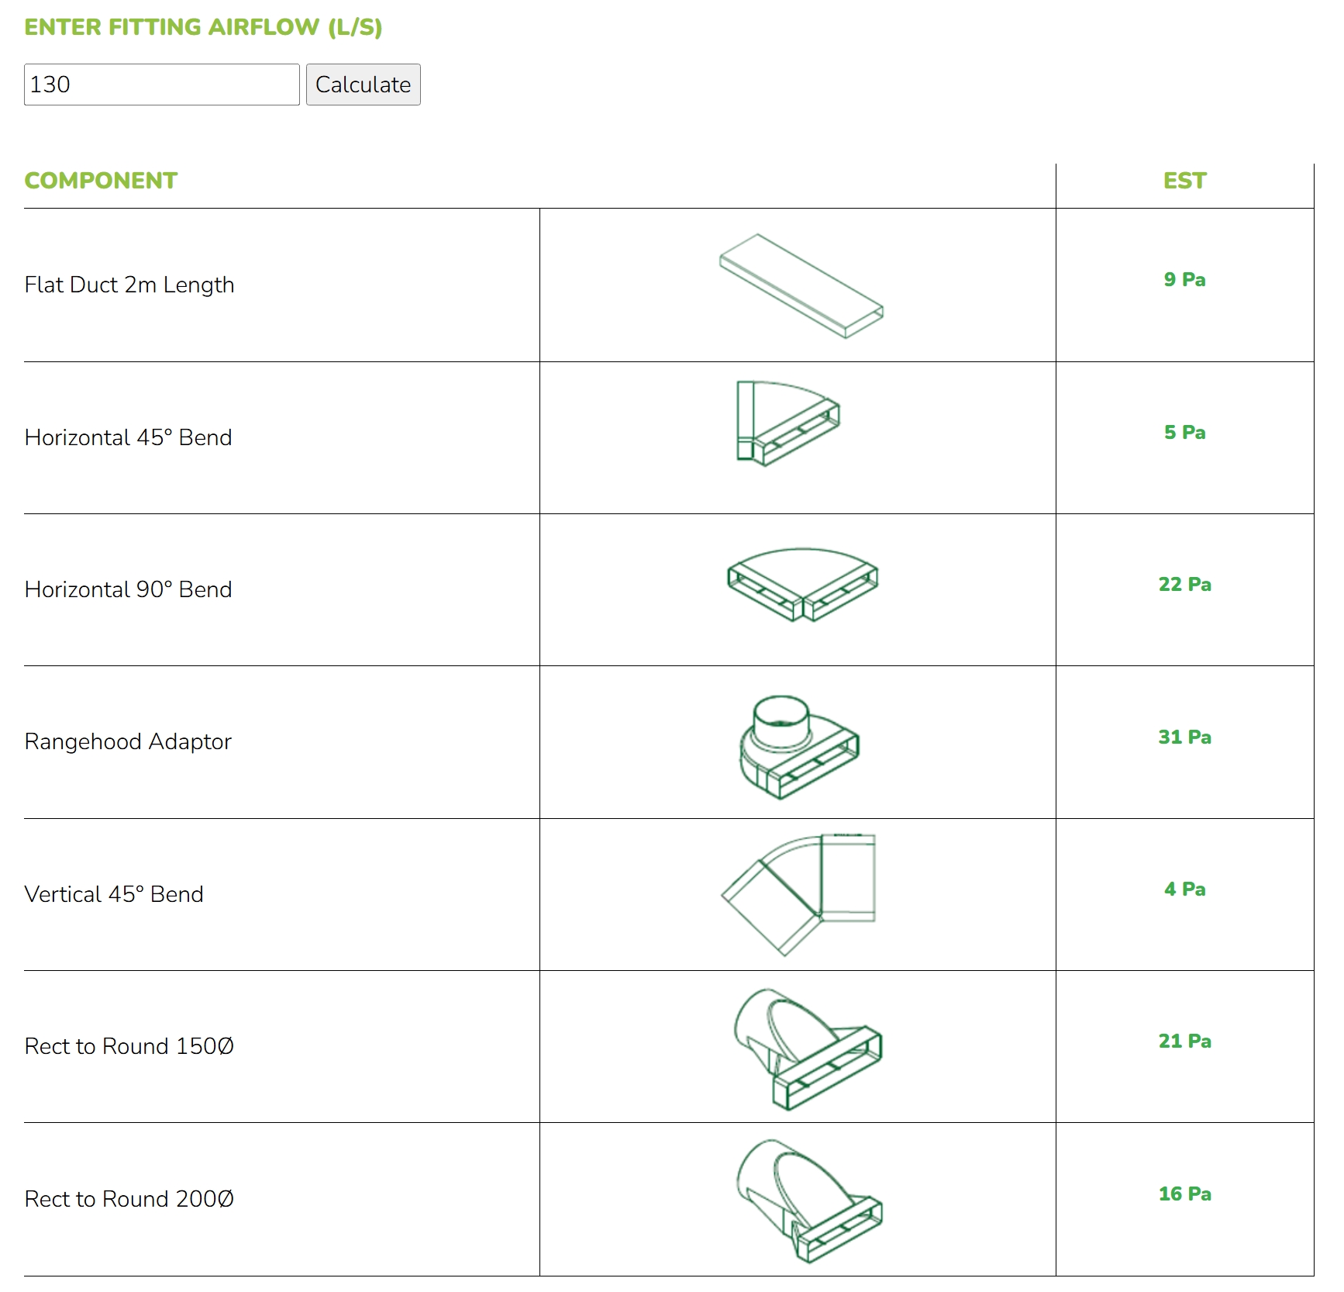Click the Horizontal 90° Bend label
Screen dimensions: 1344x1292
(129, 589)
